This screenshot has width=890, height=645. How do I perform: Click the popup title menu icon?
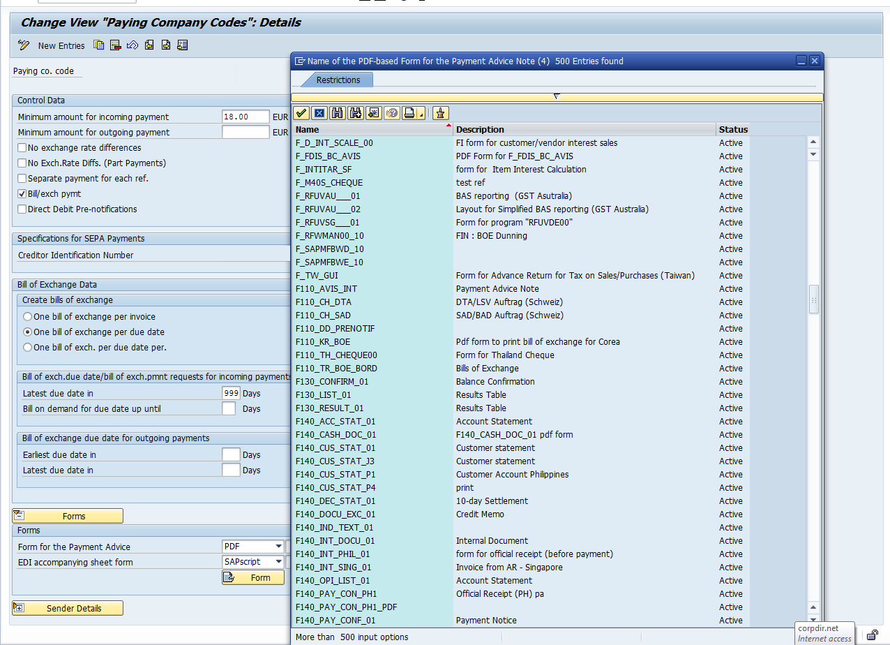pyautogui.click(x=300, y=61)
